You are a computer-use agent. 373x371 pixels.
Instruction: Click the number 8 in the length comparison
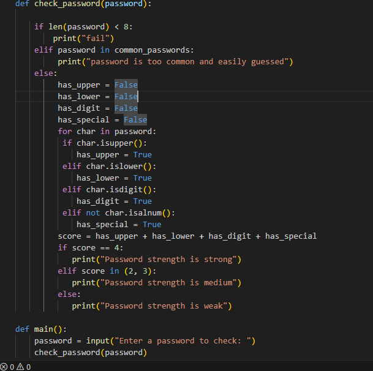point(126,27)
